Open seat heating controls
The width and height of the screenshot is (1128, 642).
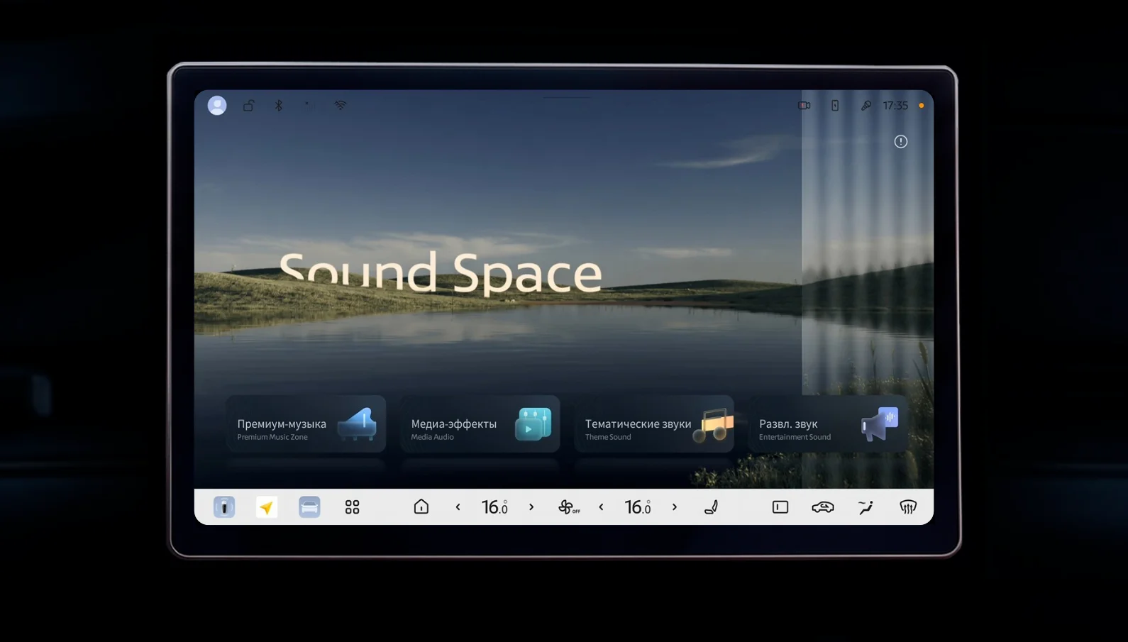point(712,507)
